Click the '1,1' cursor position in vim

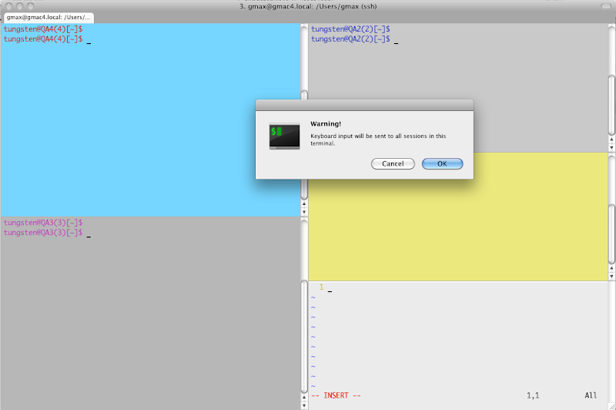tap(533, 395)
